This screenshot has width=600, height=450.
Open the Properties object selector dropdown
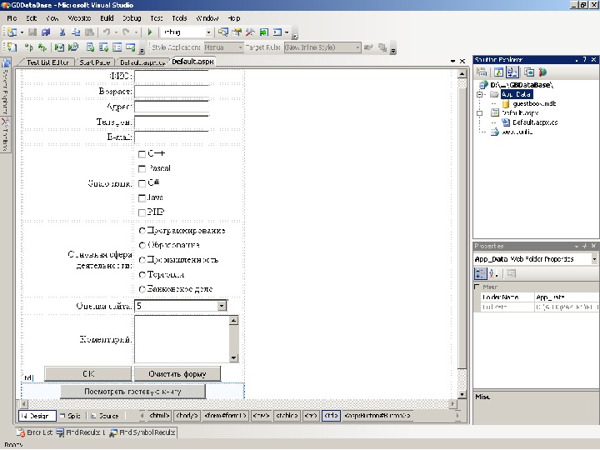[594, 259]
